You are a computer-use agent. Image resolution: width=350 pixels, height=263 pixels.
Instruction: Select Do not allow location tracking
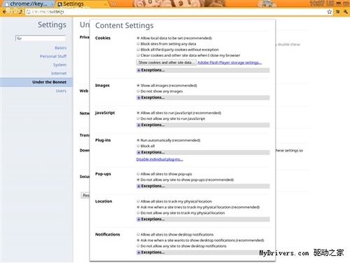(138, 213)
